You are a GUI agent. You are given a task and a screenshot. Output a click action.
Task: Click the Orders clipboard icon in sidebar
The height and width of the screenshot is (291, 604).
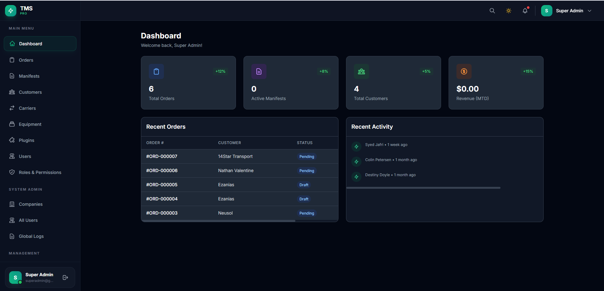click(x=12, y=60)
